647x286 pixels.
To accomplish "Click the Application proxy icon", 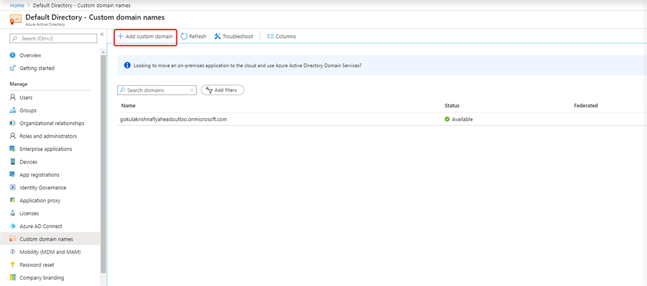I will (13, 200).
